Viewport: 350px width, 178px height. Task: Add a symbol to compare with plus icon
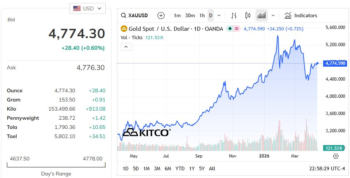pos(161,15)
